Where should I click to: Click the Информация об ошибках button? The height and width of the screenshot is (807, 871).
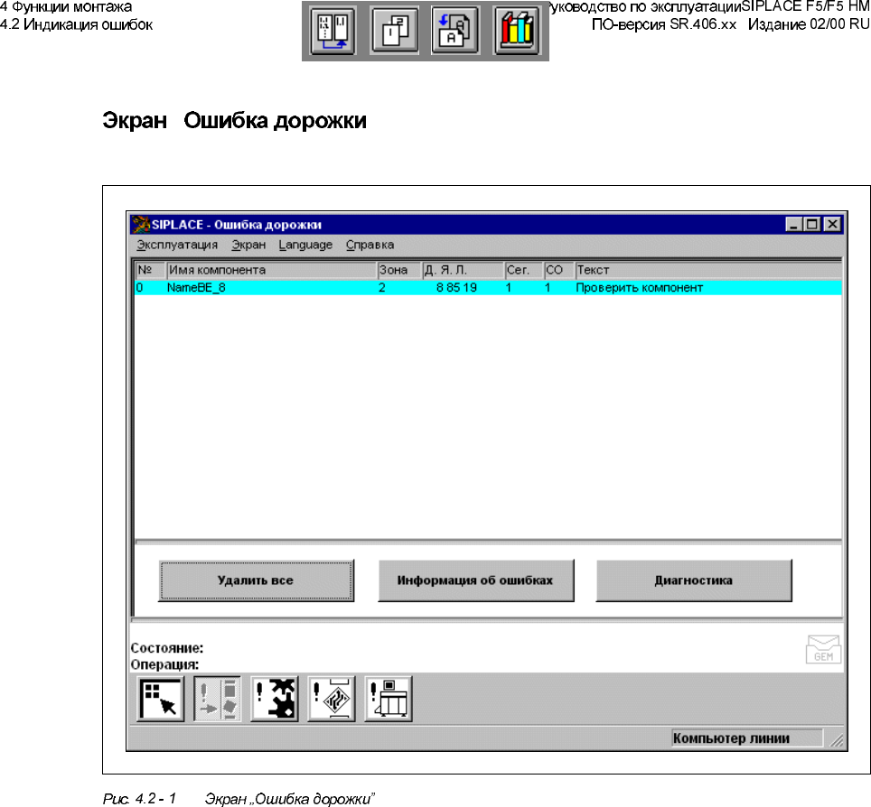475,580
